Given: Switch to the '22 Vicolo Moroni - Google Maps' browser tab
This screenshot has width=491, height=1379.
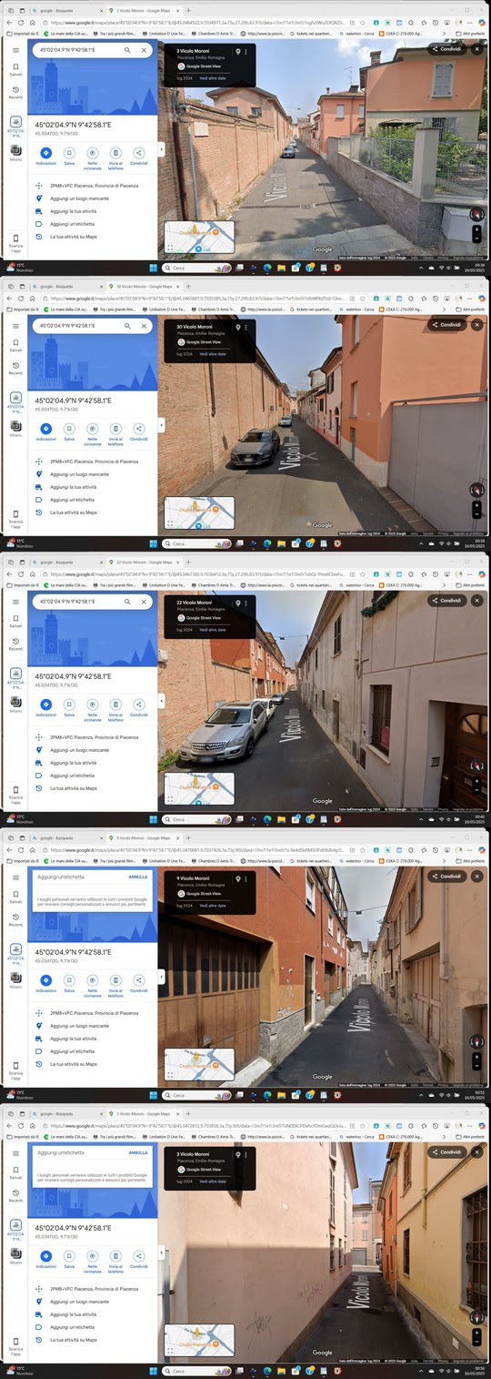Looking at the screenshot, I should [144, 563].
